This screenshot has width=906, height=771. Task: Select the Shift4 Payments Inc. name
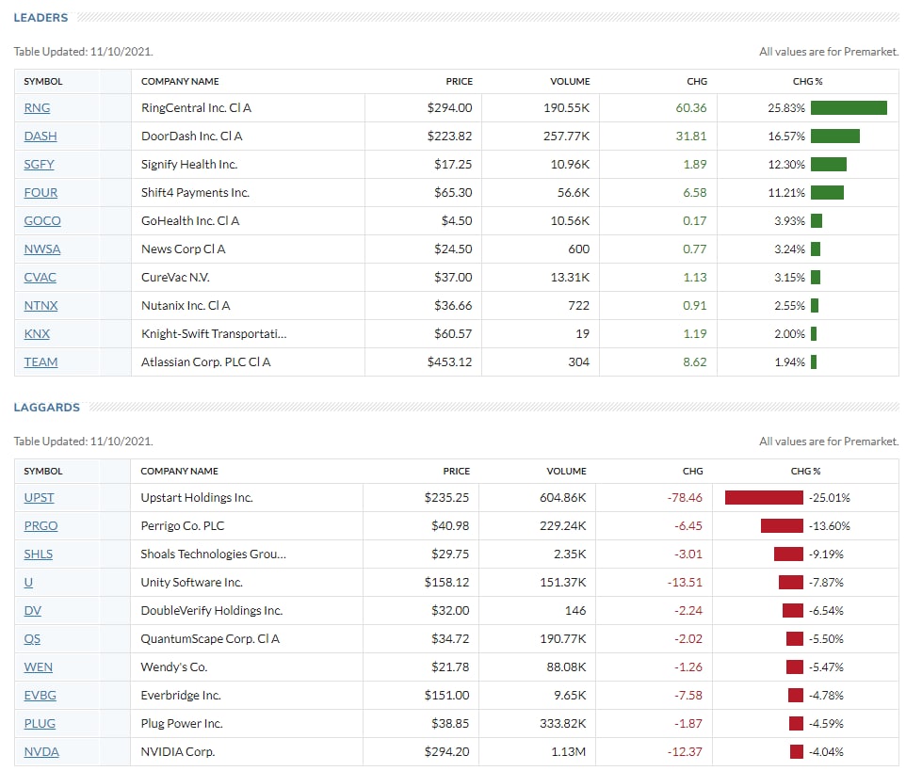pos(195,193)
